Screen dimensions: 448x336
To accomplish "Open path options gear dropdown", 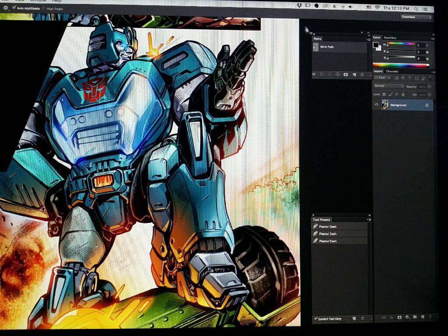I will point(5,8).
